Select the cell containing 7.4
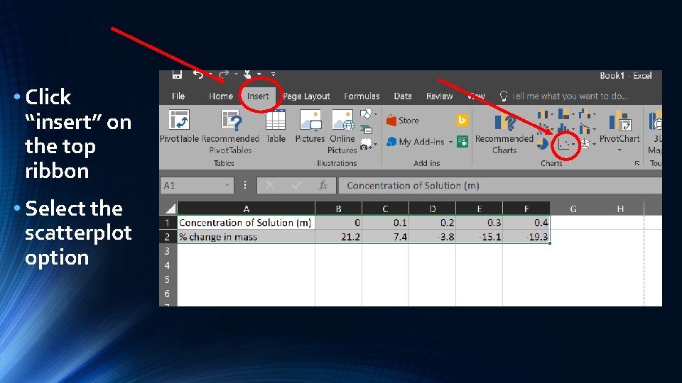 [x=385, y=237]
